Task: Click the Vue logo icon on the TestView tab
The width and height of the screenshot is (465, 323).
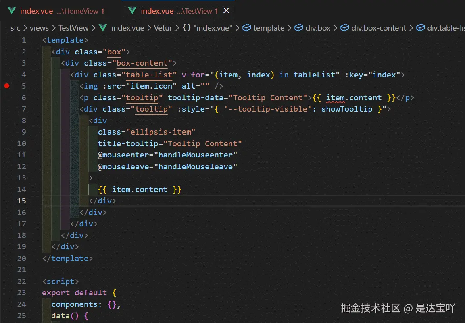Action: (132, 11)
